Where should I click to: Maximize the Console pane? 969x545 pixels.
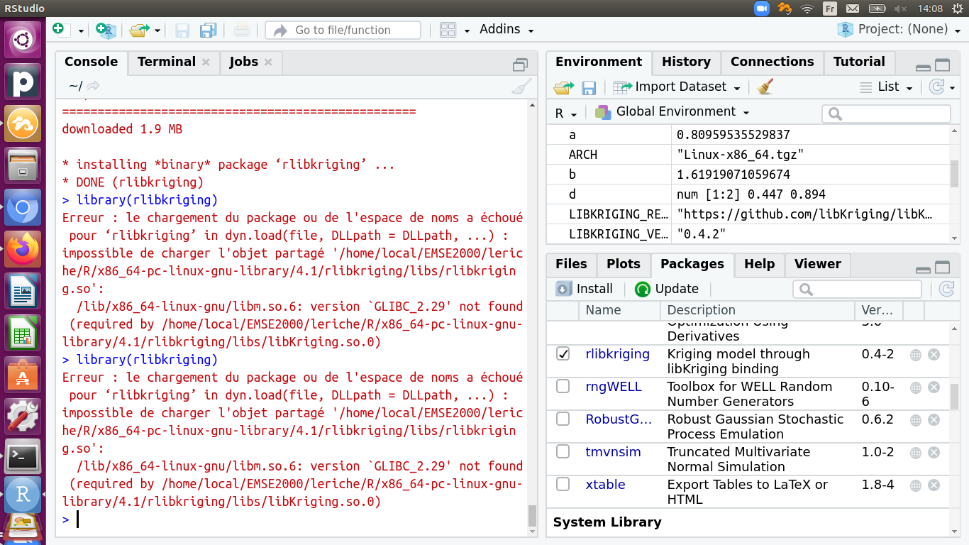[x=520, y=65]
